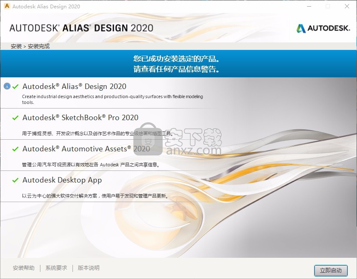The height and width of the screenshot is (279, 357).
Task: Open the 系统要求 system requirements link
Action: tap(56, 268)
